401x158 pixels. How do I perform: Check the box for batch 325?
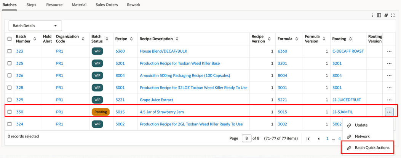point(10,63)
